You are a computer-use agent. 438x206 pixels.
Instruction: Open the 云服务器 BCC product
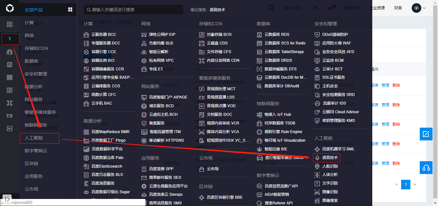tap(99, 34)
